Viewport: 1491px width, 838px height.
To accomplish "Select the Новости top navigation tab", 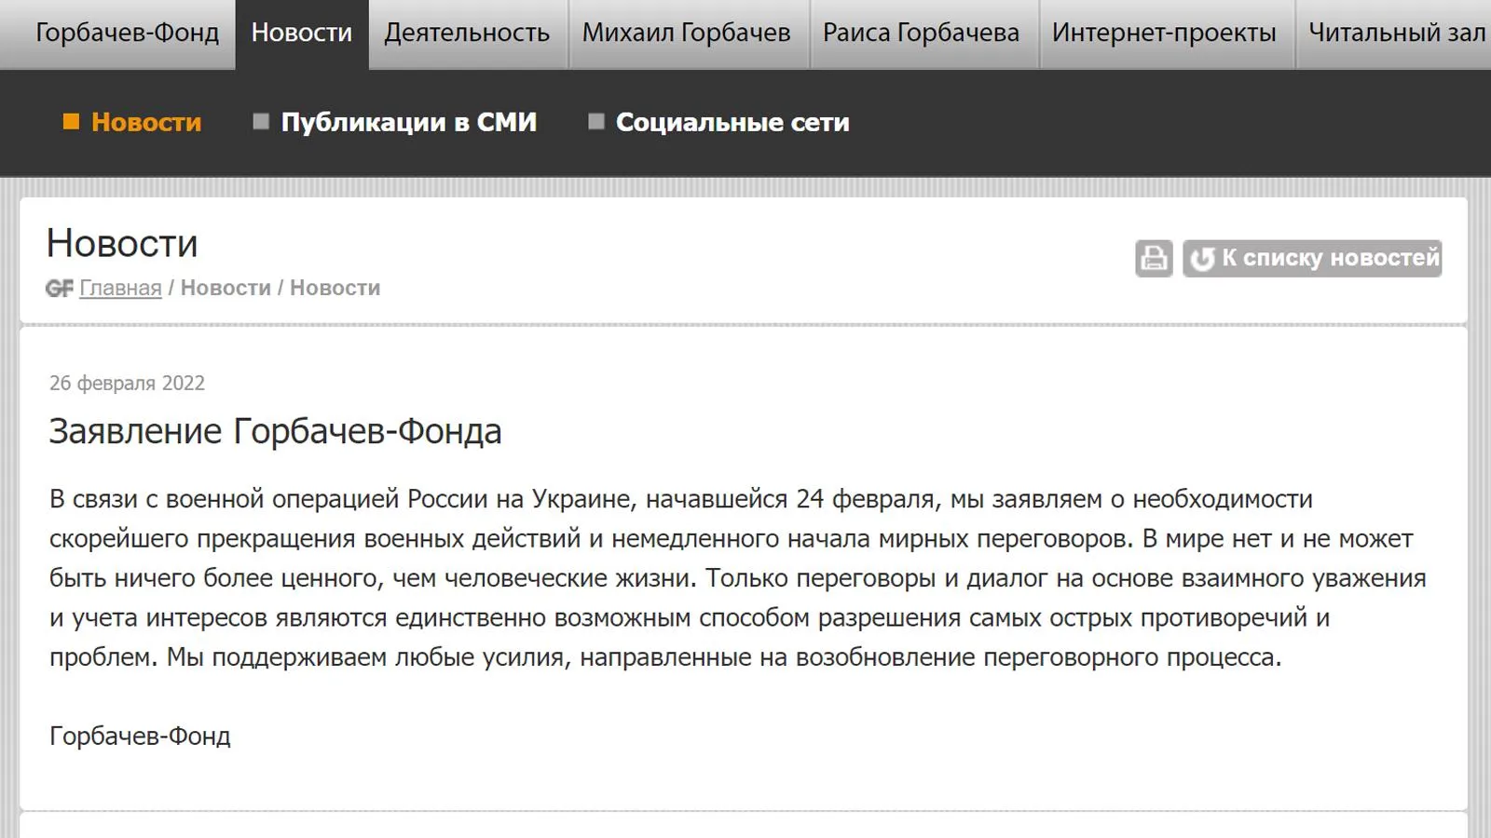I will click(302, 34).
